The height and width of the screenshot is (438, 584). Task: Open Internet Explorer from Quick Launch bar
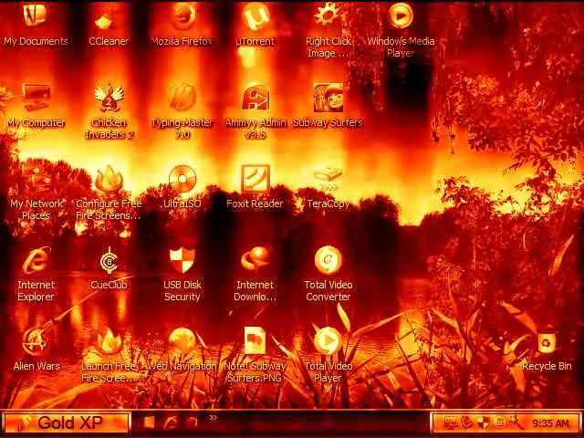[171, 423]
